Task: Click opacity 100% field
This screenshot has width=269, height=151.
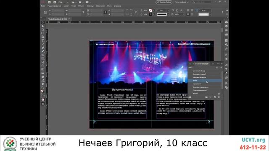Action: coord(177,14)
